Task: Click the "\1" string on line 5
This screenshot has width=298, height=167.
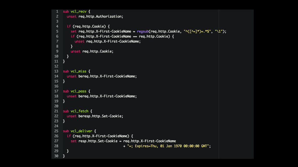Action: (219, 31)
